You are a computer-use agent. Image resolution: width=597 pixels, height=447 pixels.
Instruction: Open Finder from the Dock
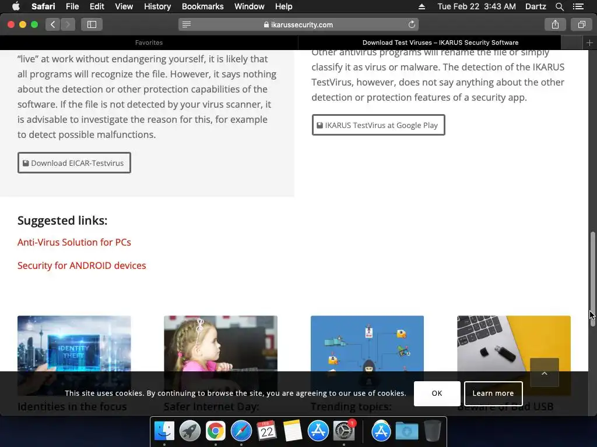(x=164, y=431)
